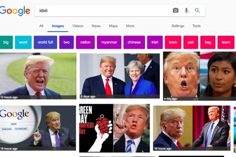Click the 'world full' suggestion chip
Screen dimensions: 236x157
pos(45,42)
